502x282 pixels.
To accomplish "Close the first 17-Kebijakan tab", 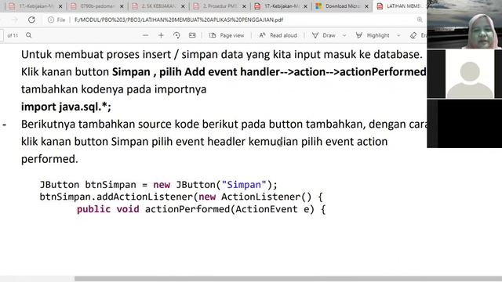I will point(60,6).
